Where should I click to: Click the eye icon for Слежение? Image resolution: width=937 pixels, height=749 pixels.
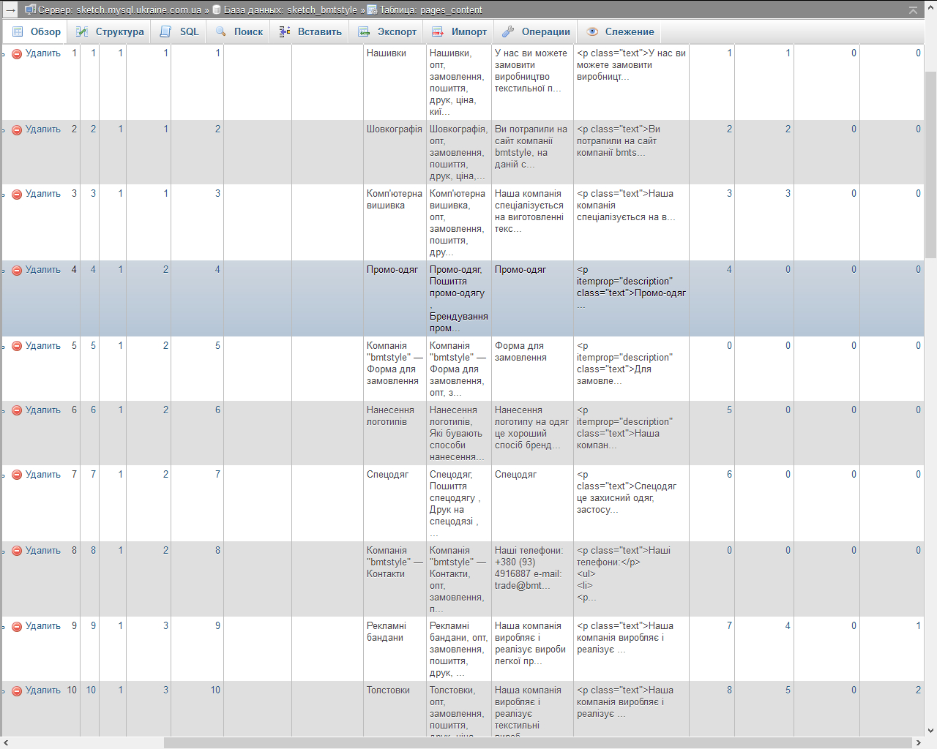[x=592, y=32]
